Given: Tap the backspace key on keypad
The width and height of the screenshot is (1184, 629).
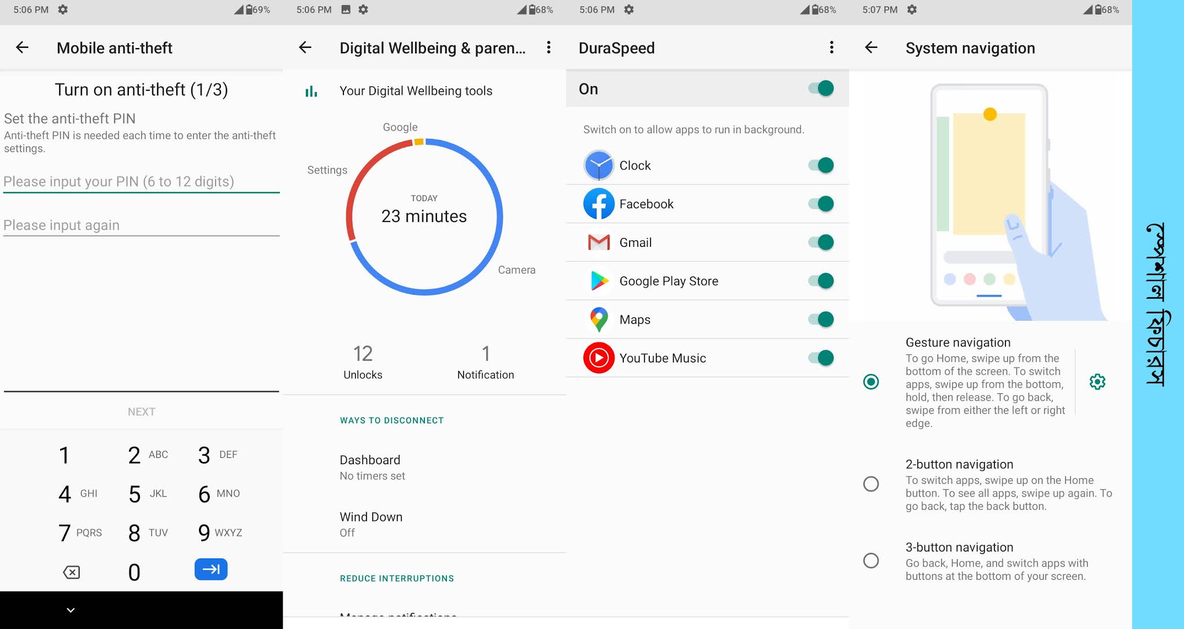Looking at the screenshot, I should pos(71,572).
